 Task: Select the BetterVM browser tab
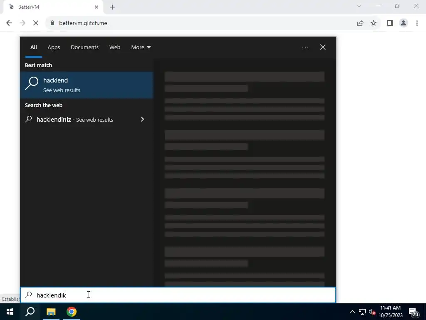53,7
